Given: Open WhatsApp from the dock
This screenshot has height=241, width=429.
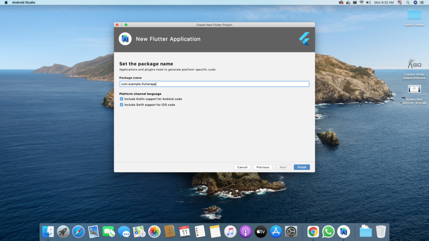Looking at the screenshot, I should pyautogui.click(x=328, y=232).
